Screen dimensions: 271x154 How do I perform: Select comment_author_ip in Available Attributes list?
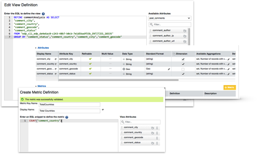click(x=168, y=36)
